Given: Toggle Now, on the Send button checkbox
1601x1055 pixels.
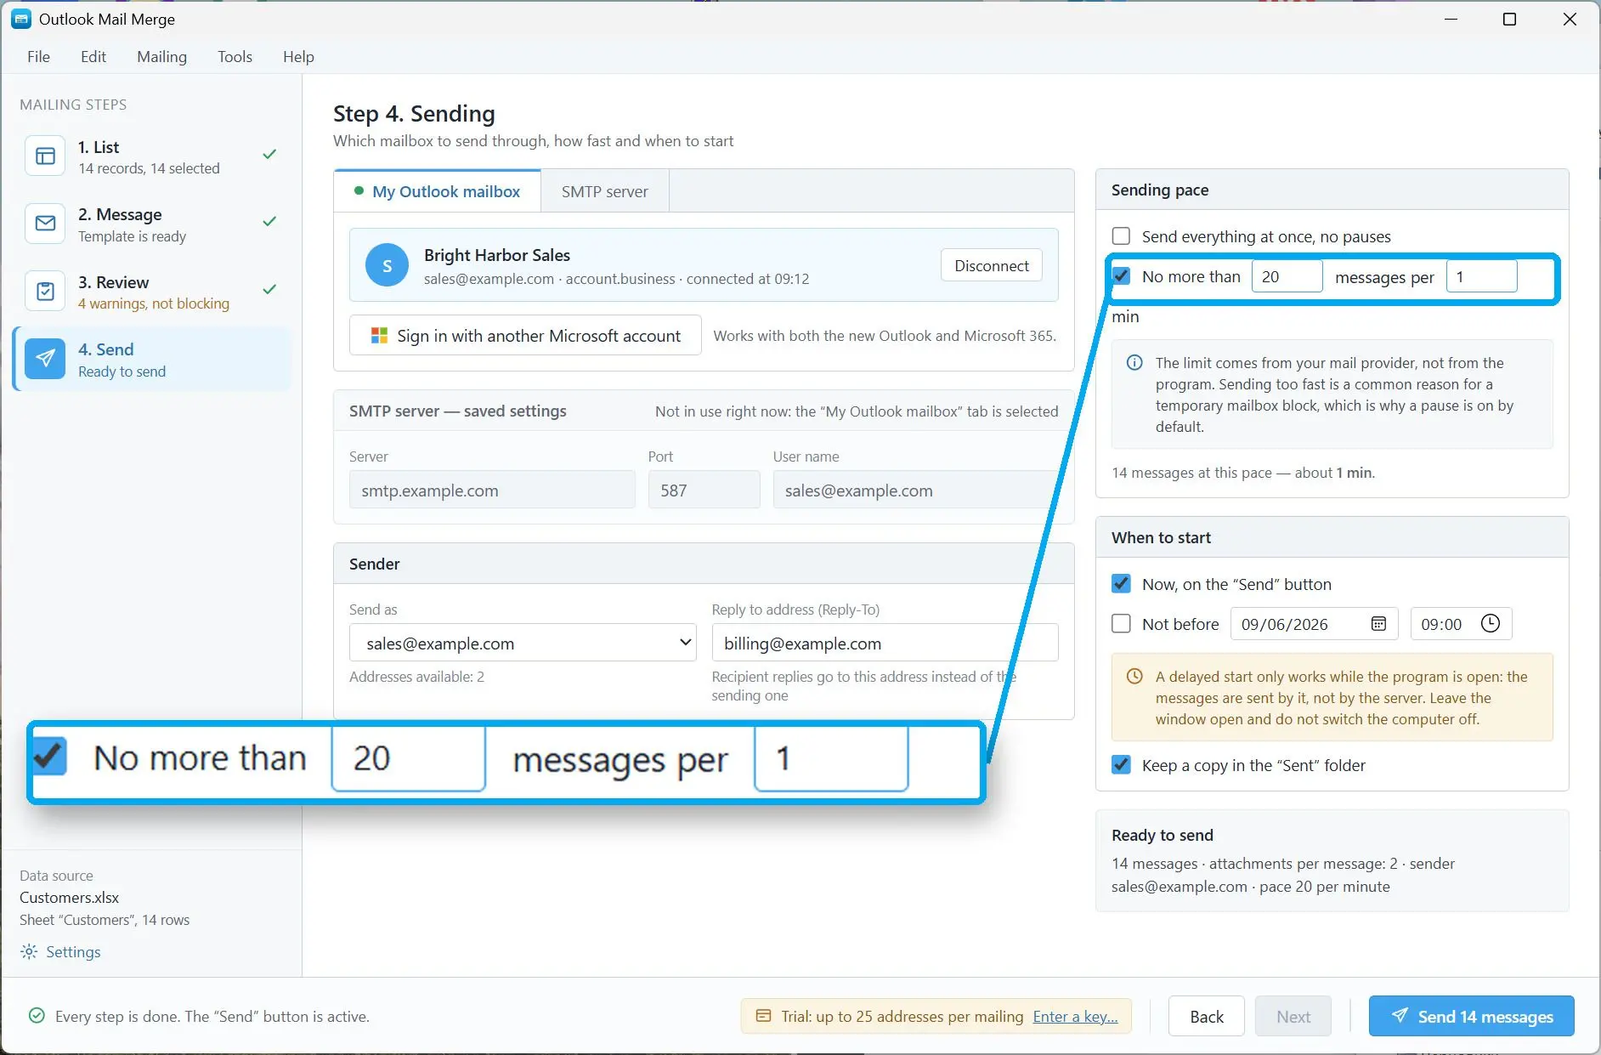Looking at the screenshot, I should (1121, 584).
